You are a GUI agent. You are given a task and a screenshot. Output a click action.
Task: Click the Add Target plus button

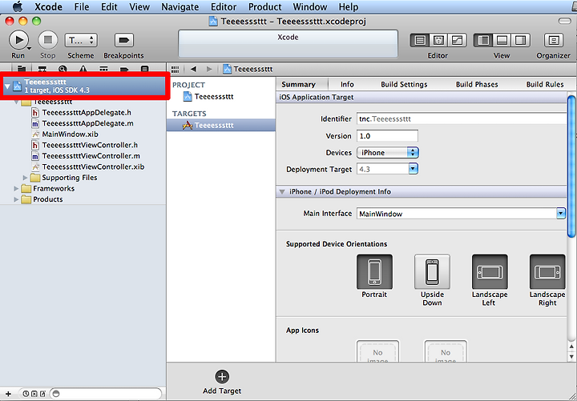coord(222,376)
